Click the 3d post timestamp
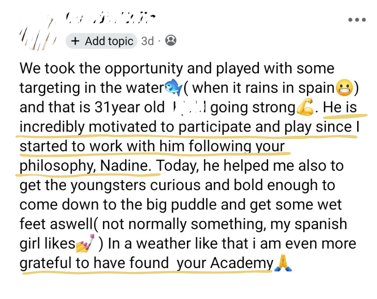 [147, 41]
